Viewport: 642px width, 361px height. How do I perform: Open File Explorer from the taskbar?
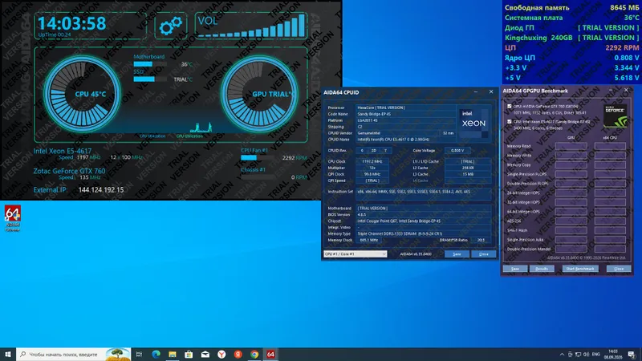point(173,354)
